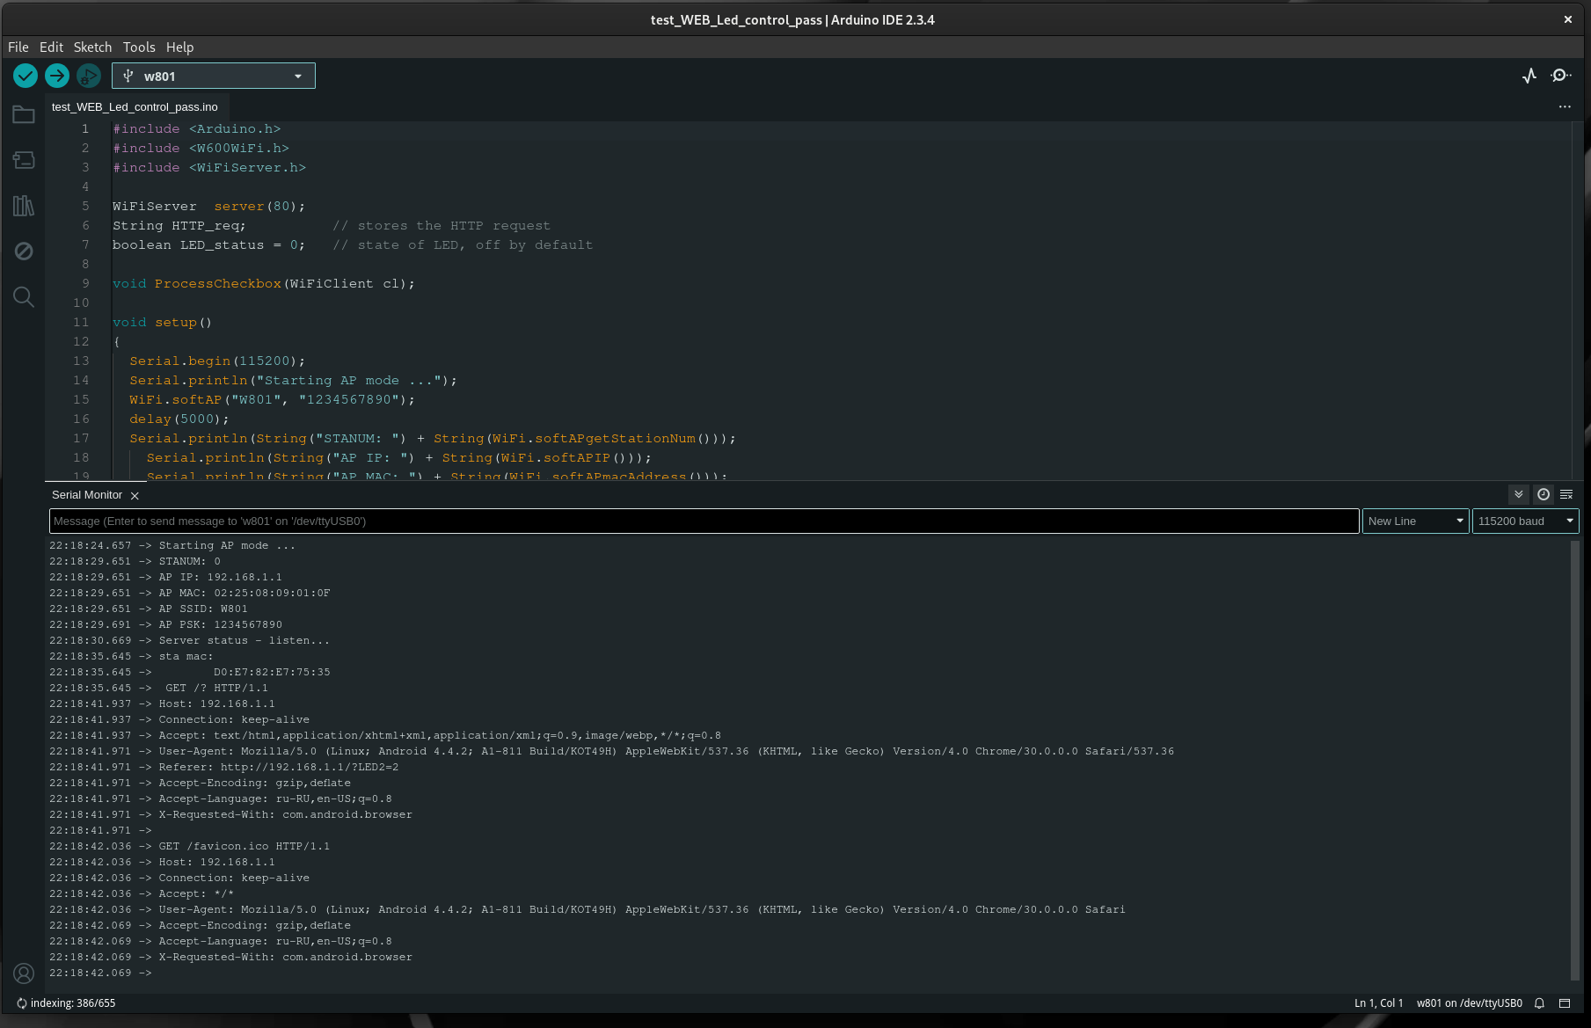
Task: Click 'Referer: http://192.168.1.1/?LED2=2' log line
Action: click(279, 768)
